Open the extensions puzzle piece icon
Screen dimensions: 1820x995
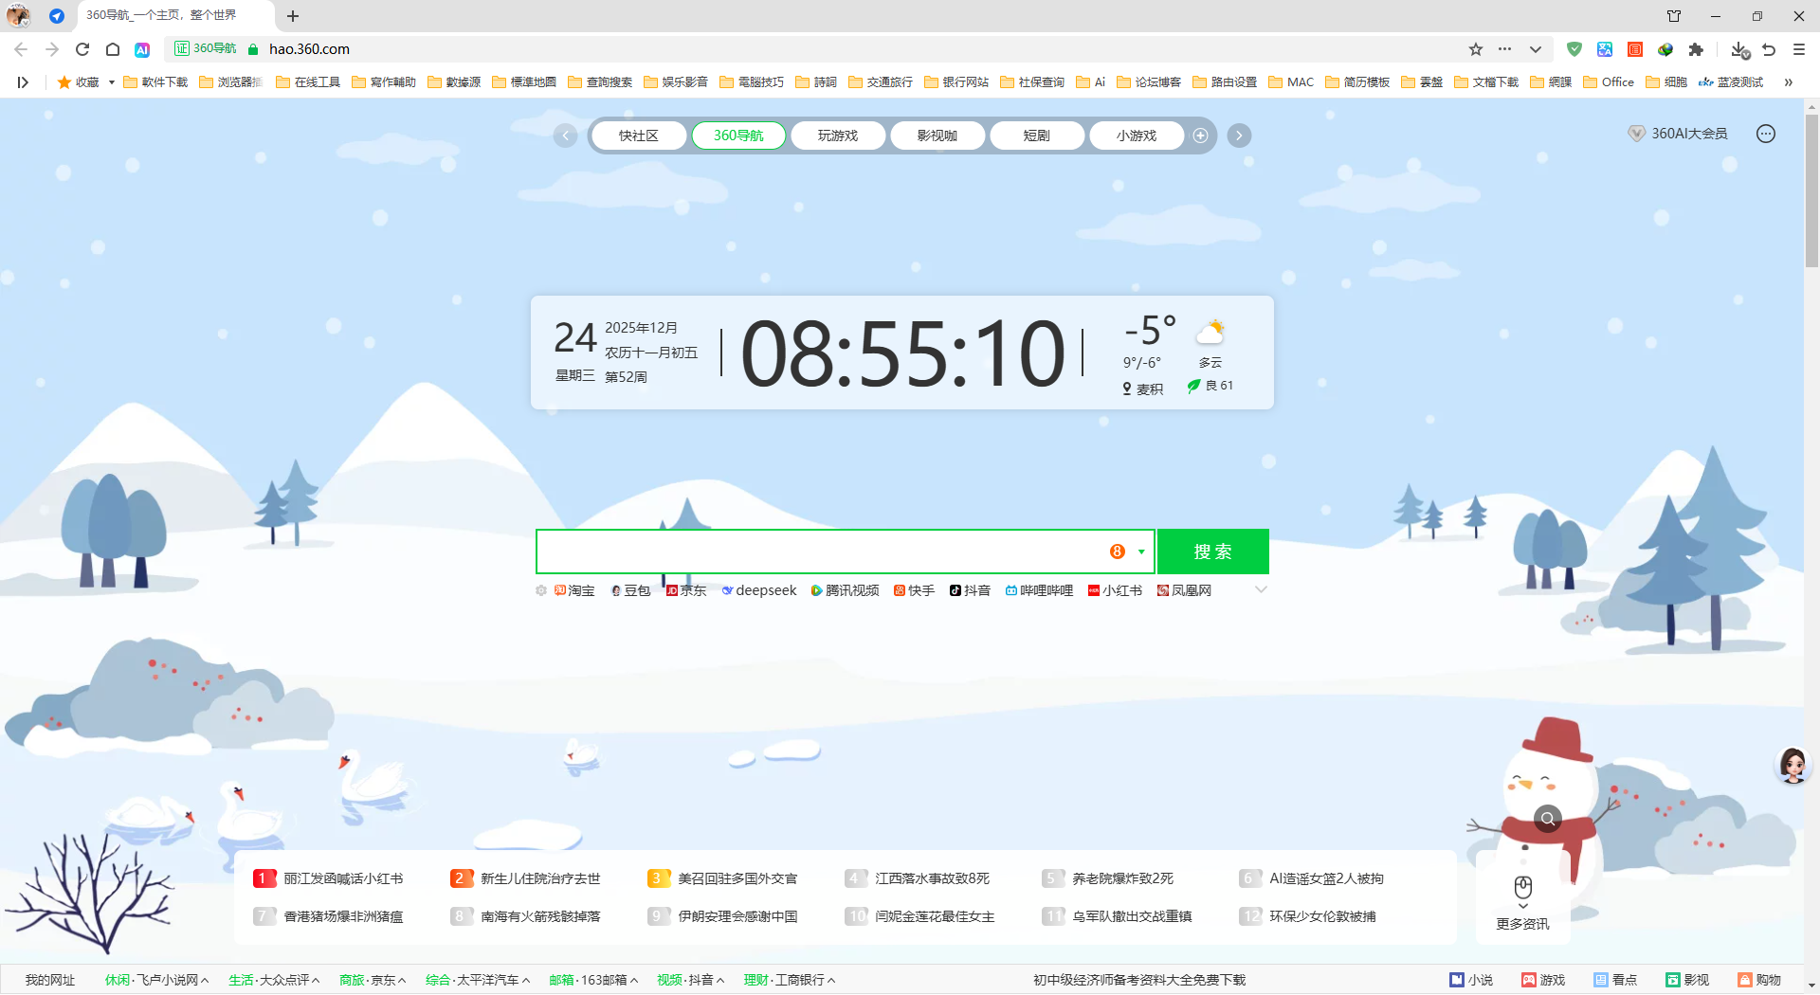pos(1696,49)
